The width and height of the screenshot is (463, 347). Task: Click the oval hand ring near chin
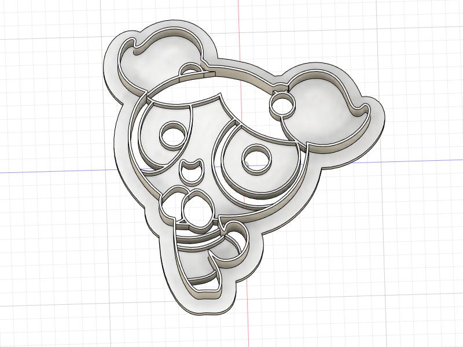(x=197, y=211)
